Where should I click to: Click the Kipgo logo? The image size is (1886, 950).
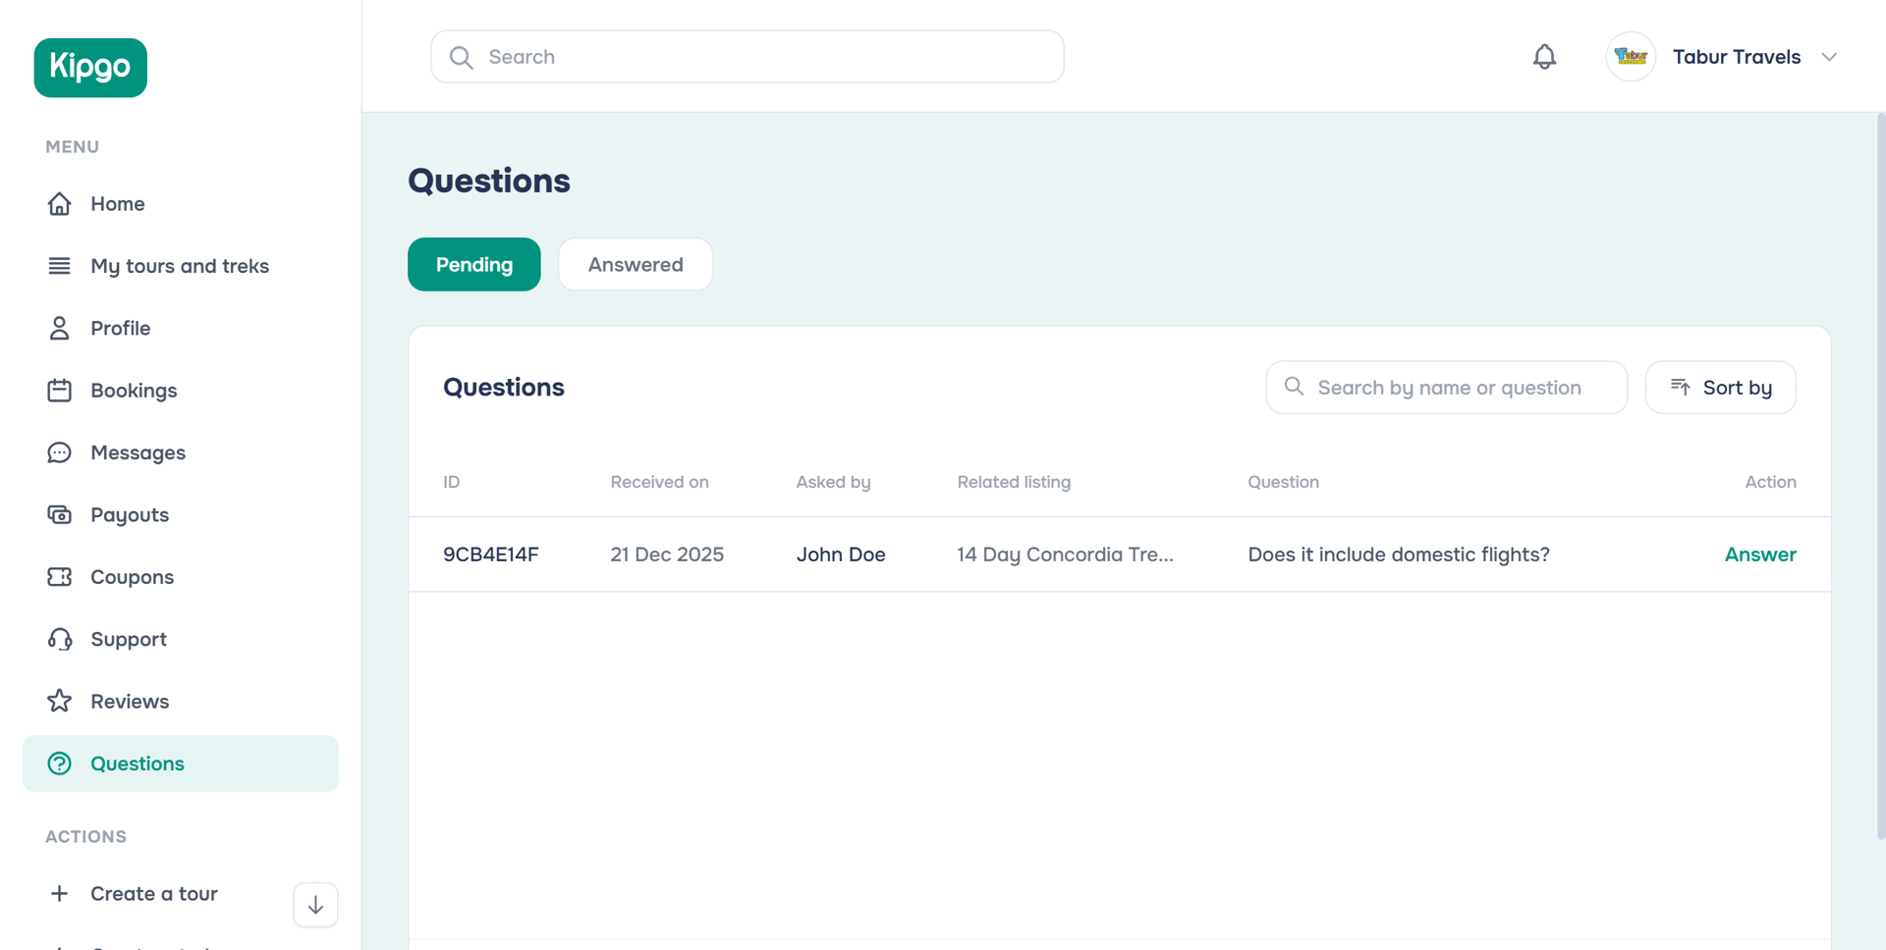89,67
